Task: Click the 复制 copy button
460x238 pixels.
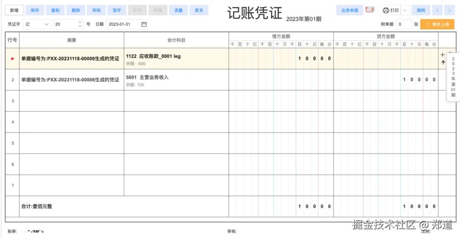Action: pos(55,10)
